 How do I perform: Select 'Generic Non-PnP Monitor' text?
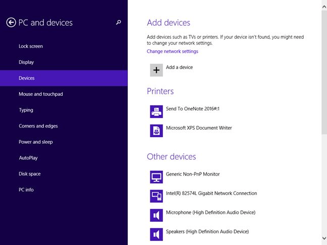pos(193,174)
